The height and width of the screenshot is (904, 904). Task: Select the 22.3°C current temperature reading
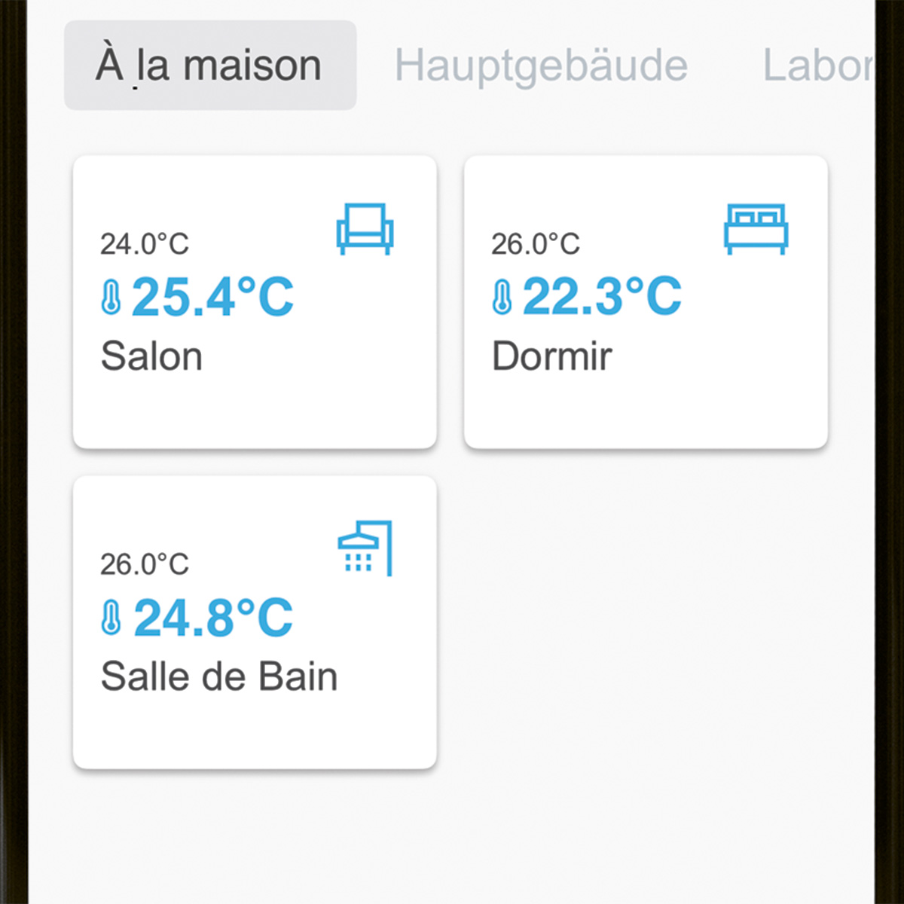coord(603,297)
